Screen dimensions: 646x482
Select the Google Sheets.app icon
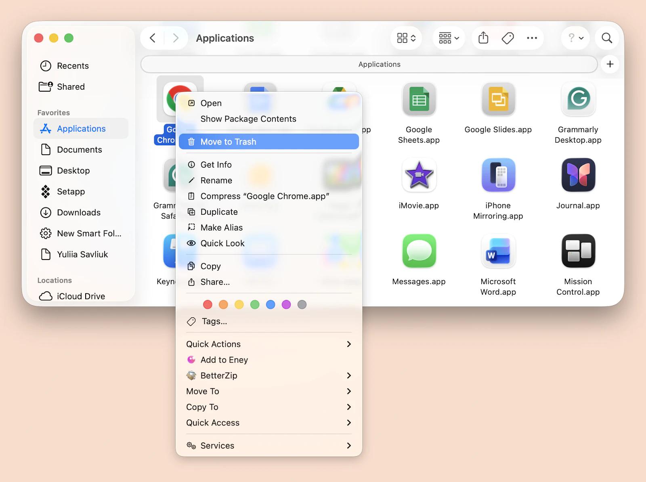point(419,99)
